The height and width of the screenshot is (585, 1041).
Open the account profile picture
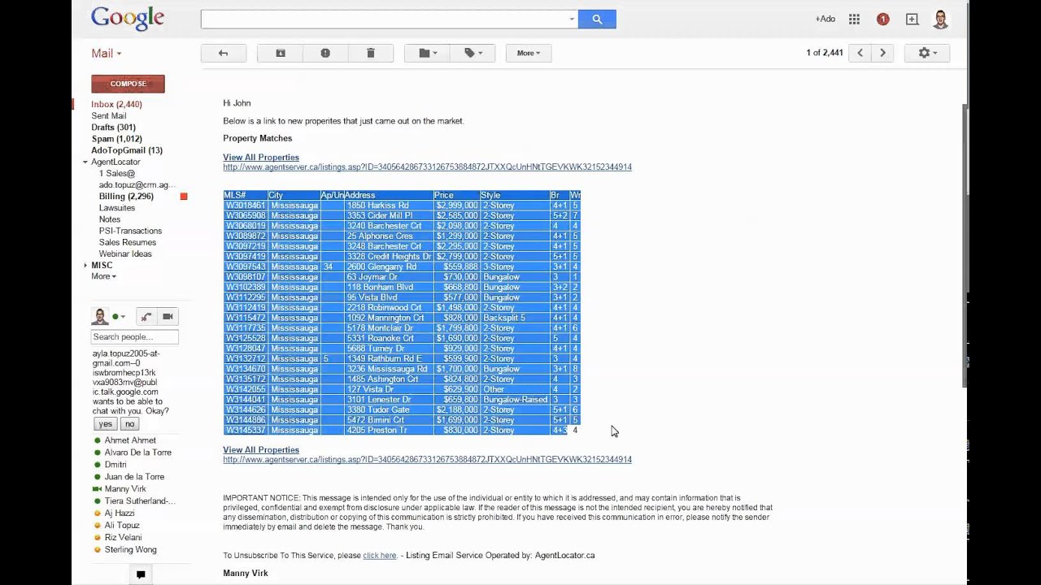[x=941, y=19]
